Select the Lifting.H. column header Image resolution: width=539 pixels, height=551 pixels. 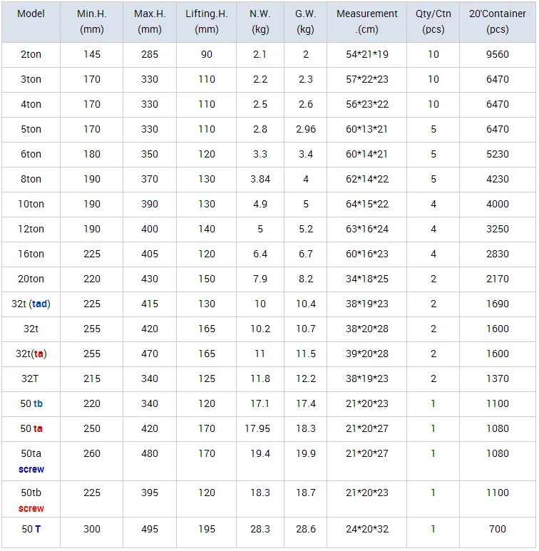click(x=206, y=21)
